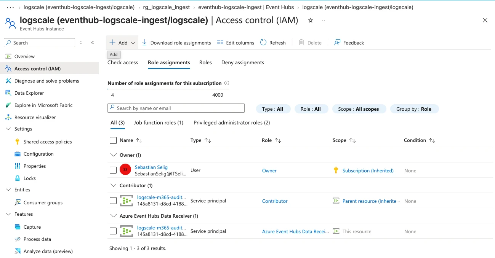Show the All (3) assignments tab
Screen dimensions: 495x258
coord(117,123)
